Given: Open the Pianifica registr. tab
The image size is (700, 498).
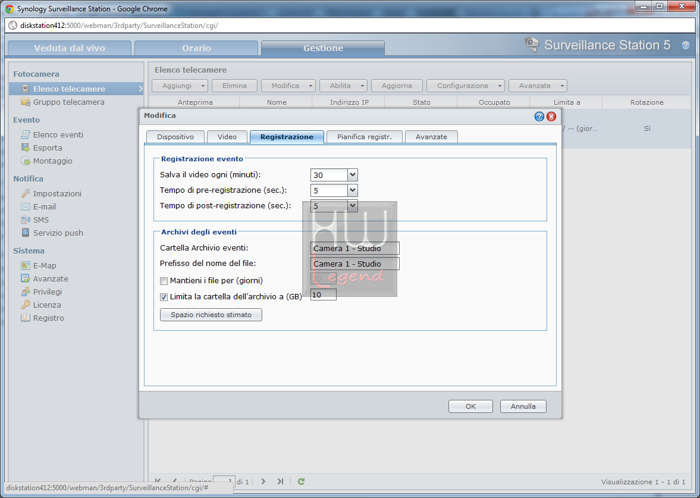Looking at the screenshot, I should pyautogui.click(x=365, y=137).
